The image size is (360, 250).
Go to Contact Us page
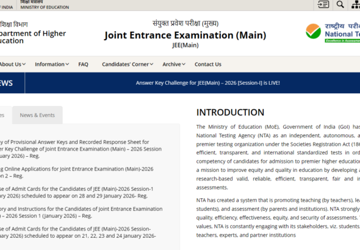[x=208, y=64]
